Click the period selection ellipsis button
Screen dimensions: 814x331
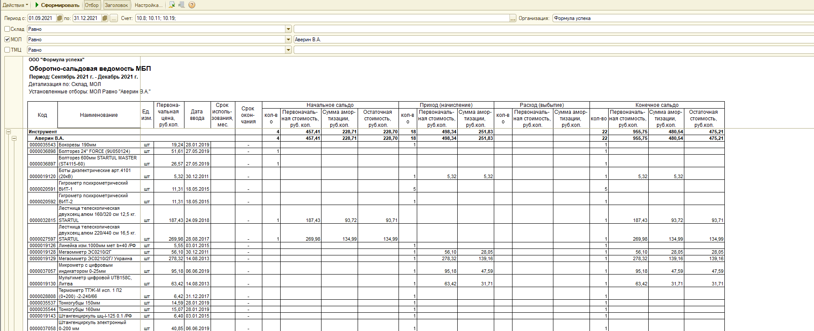114,18
